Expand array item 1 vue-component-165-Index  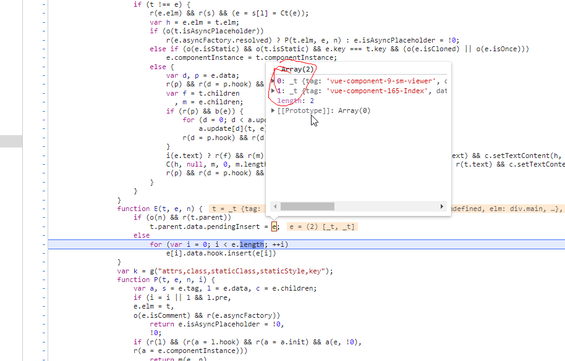273,91
